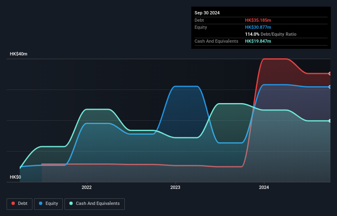Click the HK$19.847m cash value

tap(258, 41)
